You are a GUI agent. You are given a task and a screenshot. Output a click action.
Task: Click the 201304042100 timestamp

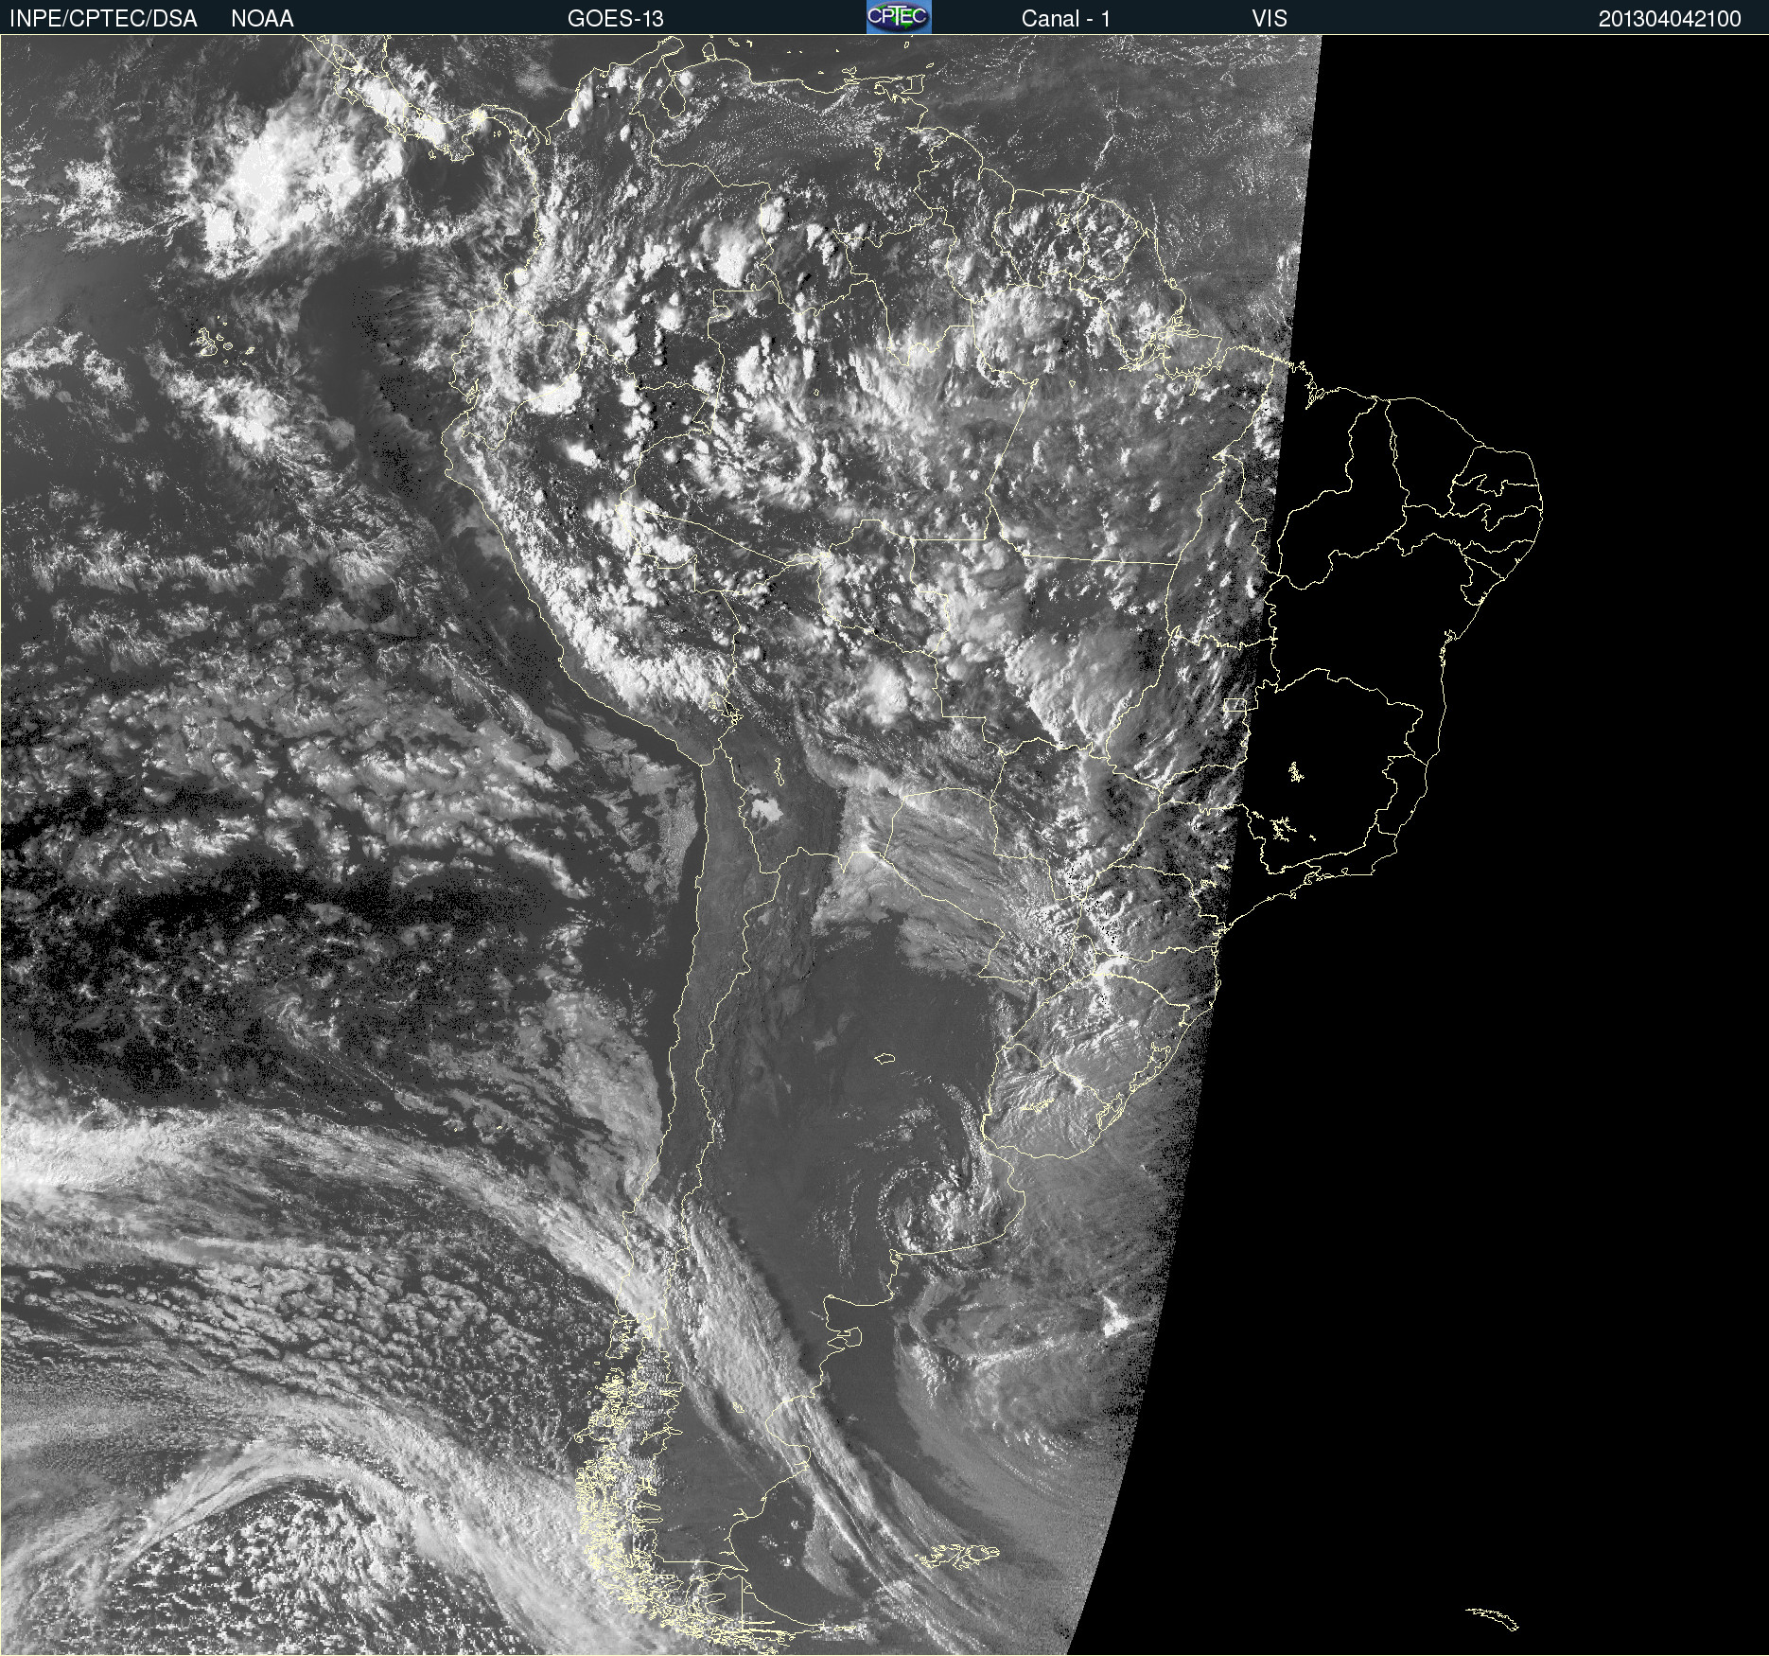(1670, 19)
